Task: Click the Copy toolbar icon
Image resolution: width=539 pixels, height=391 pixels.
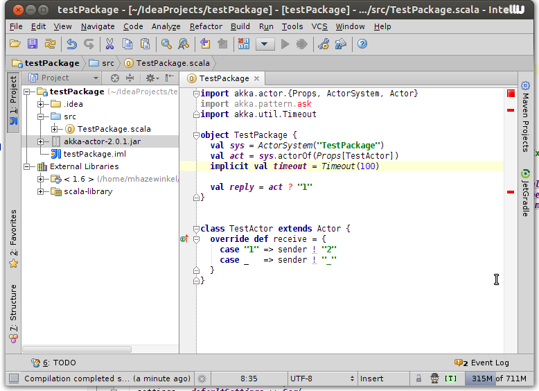Action: (127, 44)
